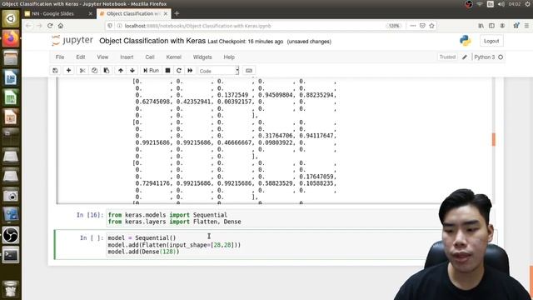Move selected cell down arrow
This screenshot has height=300, width=533.
coord(132,70)
